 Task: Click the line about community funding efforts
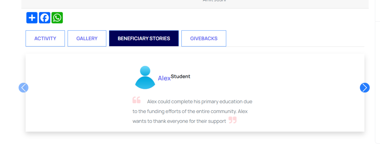(190, 111)
